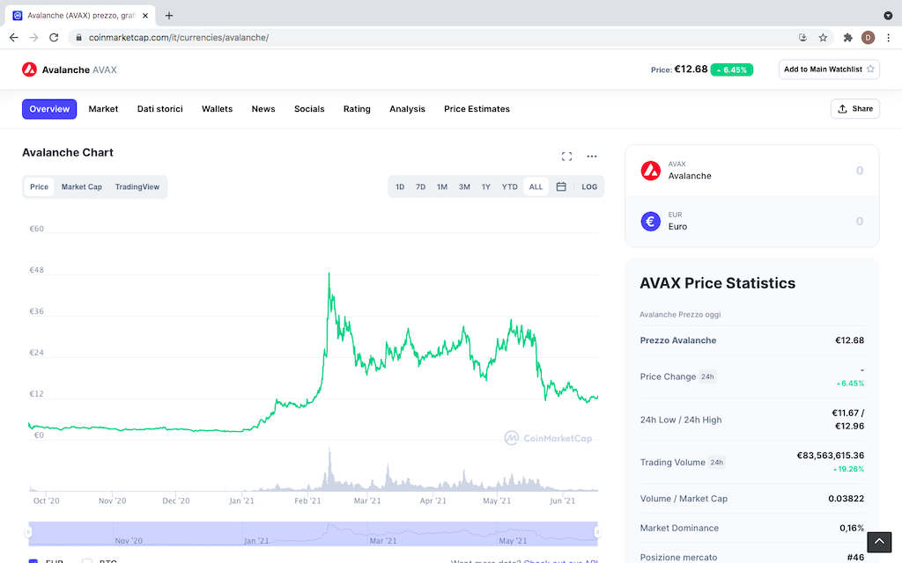The height and width of the screenshot is (563, 902).
Task: Click the AVAX Price Statistics heading
Action: (717, 283)
